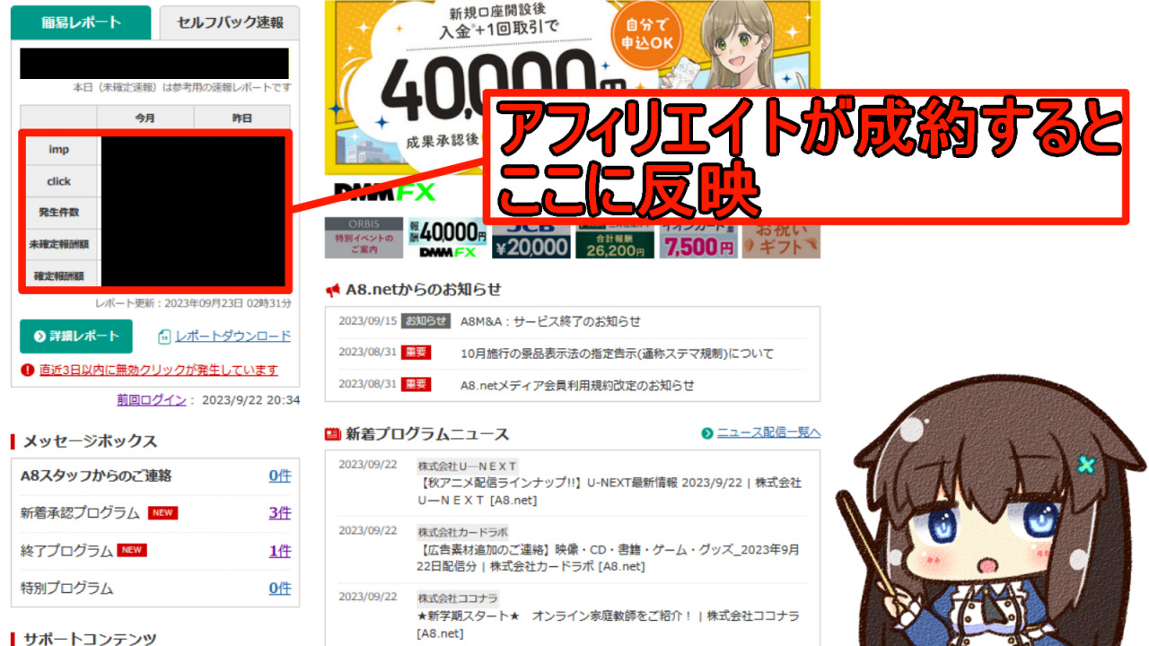Click the DMM FX 40000円 small banner
This screenshot has height=646, width=1149.
click(x=447, y=238)
